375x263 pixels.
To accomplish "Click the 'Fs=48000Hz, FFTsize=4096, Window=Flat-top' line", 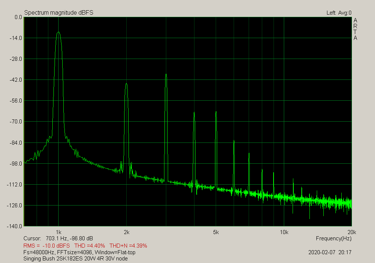I will point(79,252).
